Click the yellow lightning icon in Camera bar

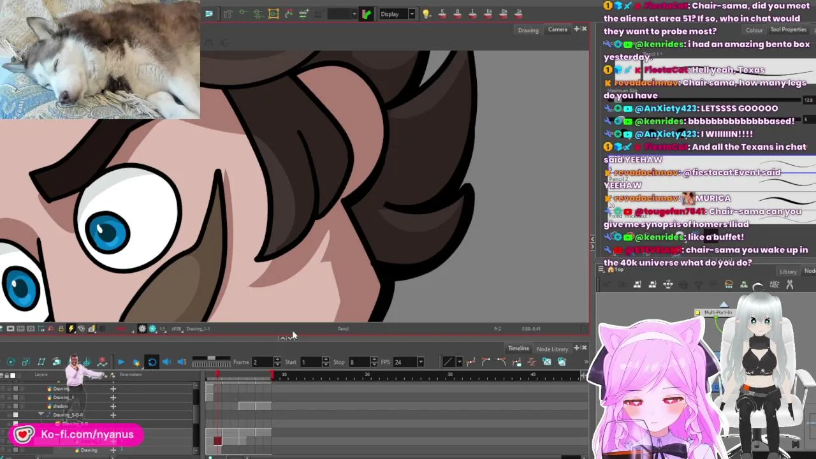pos(71,329)
